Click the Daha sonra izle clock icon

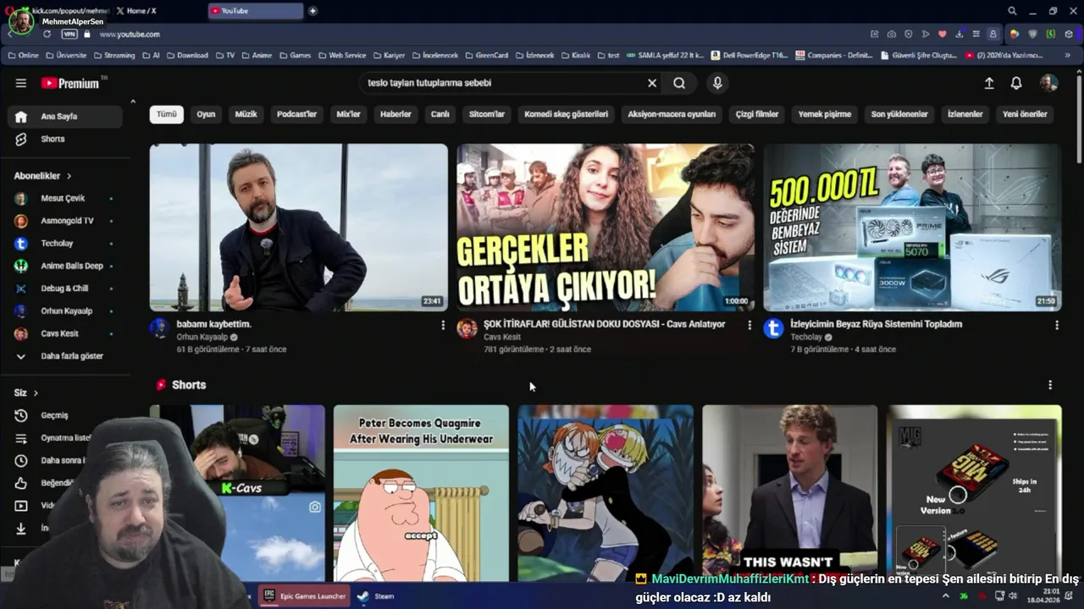click(21, 460)
